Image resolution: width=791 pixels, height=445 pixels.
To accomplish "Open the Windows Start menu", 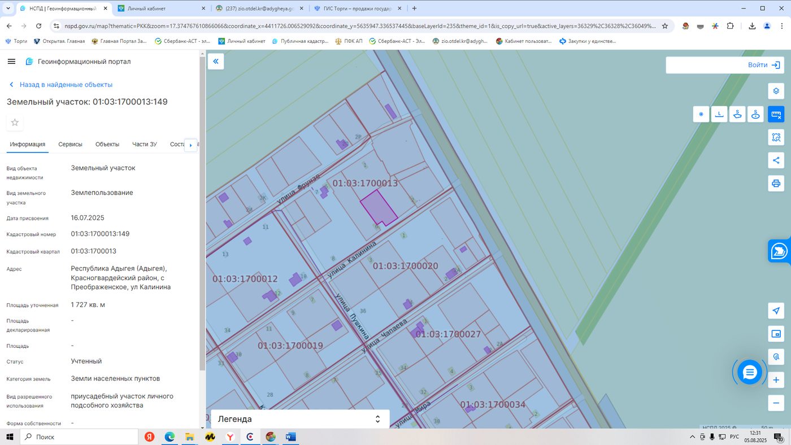I will [10, 437].
